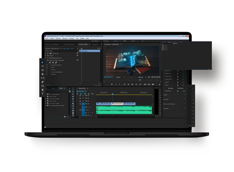Uncheck Créatif section in Lumetri Color panel
The width and height of the screenshot is (234, 172).
(185, 95)
